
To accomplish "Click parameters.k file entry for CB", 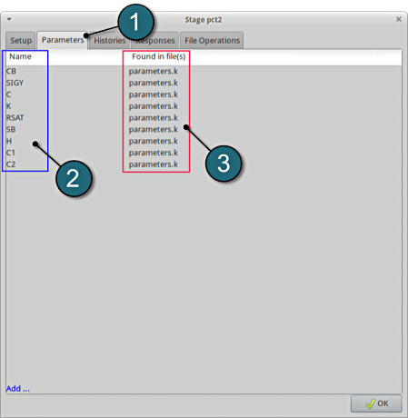I will pyautogui.click(x=154, y=71).
